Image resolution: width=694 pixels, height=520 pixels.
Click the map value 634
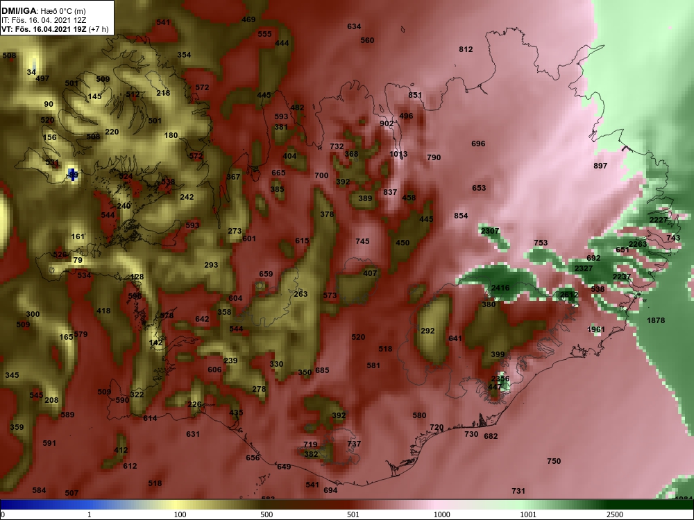tap(354, 26)
